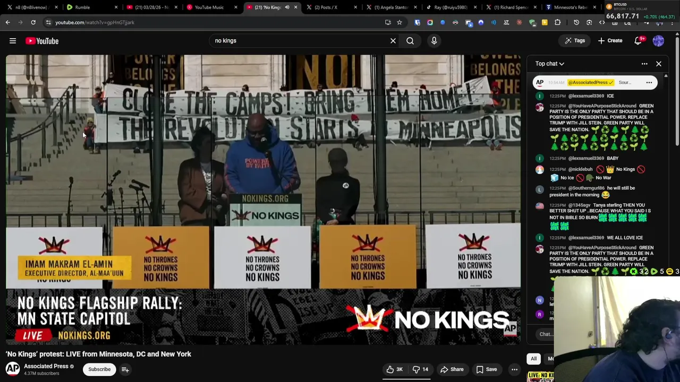680x382 pixels.
Task: Open more actions ellipsis under video
Action: (x=514, y=369)
